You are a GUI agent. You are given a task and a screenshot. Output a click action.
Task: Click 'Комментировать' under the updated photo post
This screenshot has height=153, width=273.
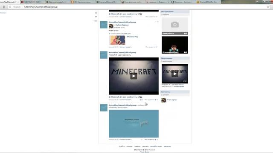tap(125, 139)
